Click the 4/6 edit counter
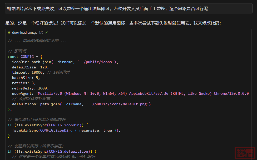The width and height of the screenshot is (257, 160). point(41,33)
